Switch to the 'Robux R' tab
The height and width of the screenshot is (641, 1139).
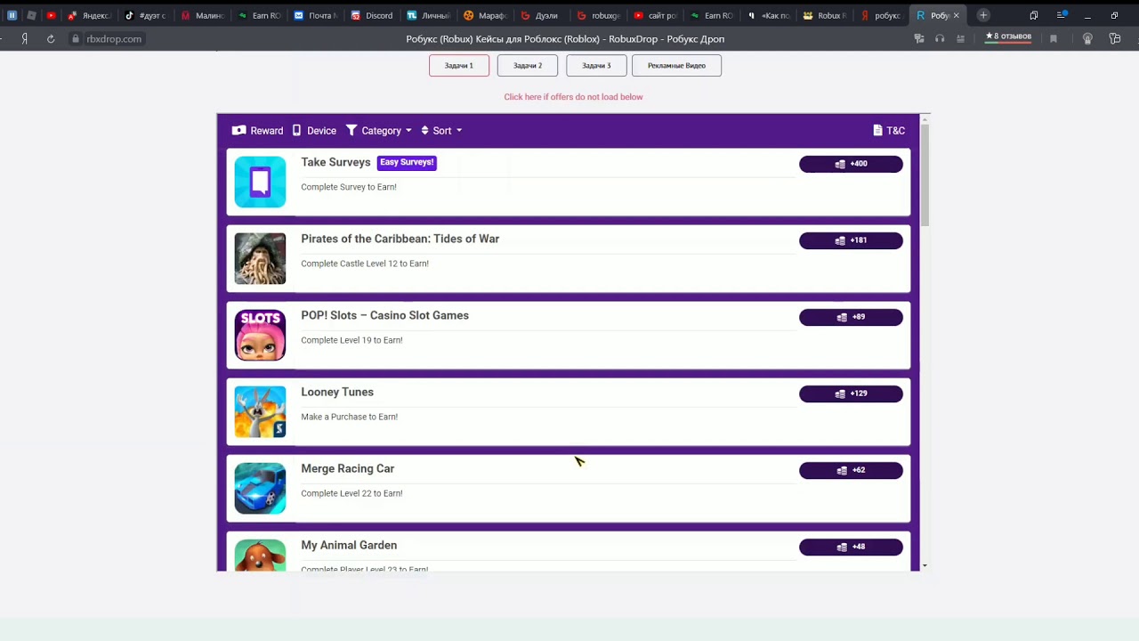[x=825, y=15]
